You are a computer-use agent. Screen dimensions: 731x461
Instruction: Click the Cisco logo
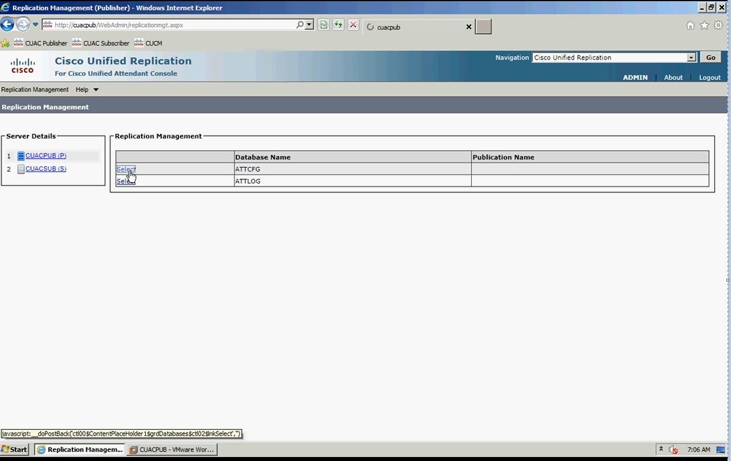click(23, 66)
